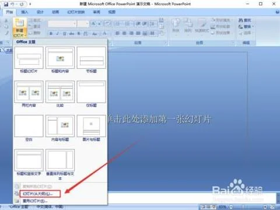Click the Numbering list icon
Viewport: 280px width, 210px height.
(128, 24)
